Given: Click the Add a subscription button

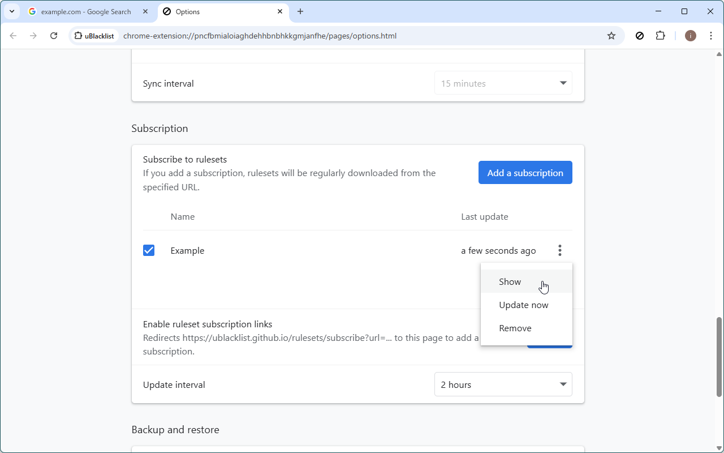Looking at the screenshot, I should tap(525, 173).
